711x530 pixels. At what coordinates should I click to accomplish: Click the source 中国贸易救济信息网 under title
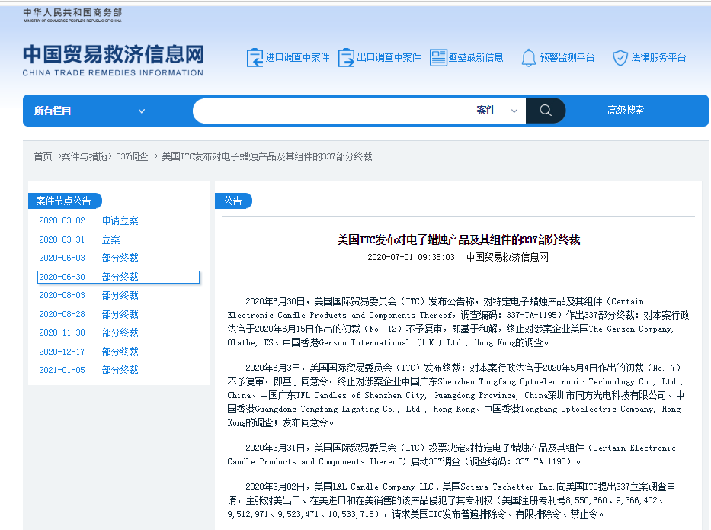point(508,257)
